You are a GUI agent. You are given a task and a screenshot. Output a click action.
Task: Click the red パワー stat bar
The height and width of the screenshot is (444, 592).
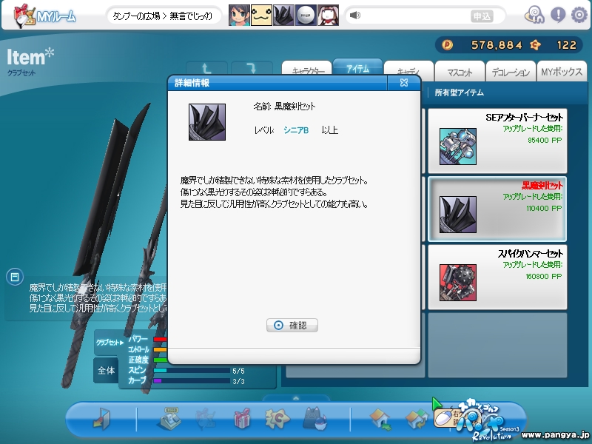click(x=161, y=340)
